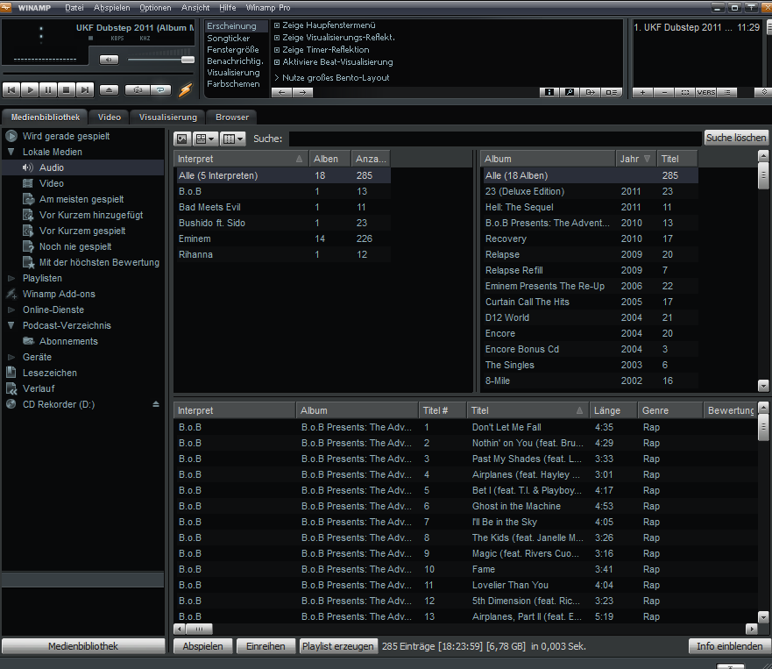
Task: Switch to the Visualisierung tab
Action: tap(168, 117)
